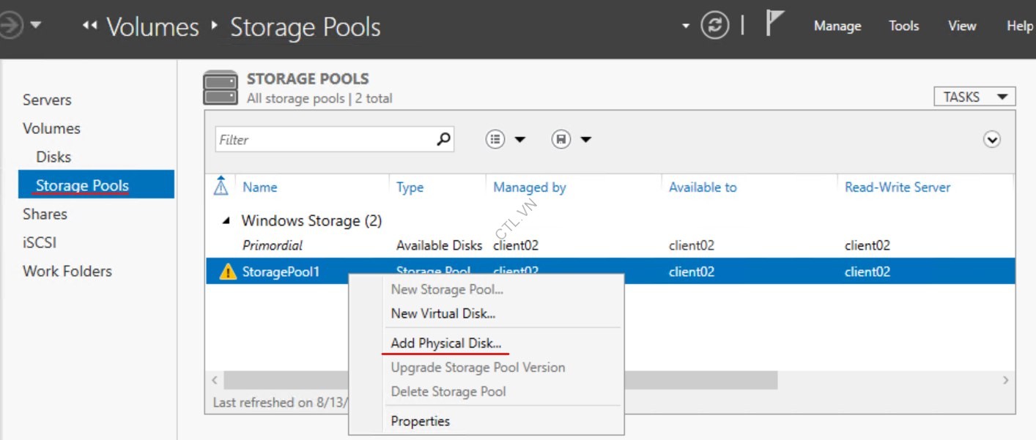The image size is (1036, 440).
Task: Select the Primordial storage pool row
Action: [x=273, y=245]
